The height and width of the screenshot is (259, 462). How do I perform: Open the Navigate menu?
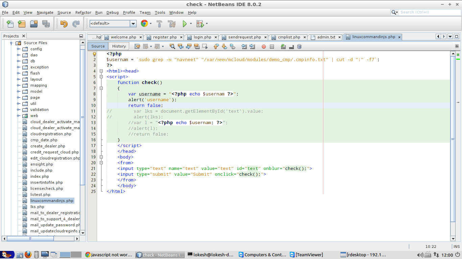coord(45,12)
